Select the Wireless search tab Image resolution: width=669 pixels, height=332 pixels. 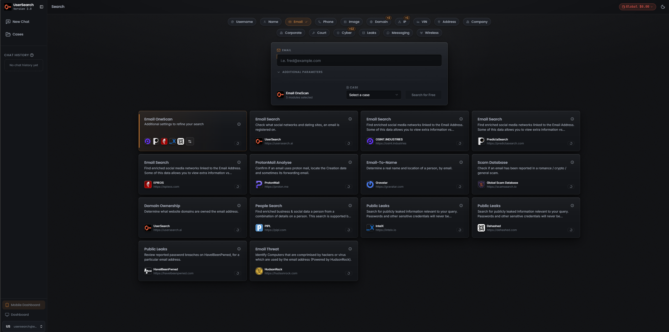[x=429, y=33]
